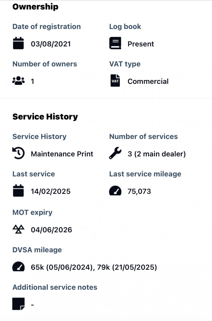Click the wrench icon beside number of services

(x=115, y=153)
